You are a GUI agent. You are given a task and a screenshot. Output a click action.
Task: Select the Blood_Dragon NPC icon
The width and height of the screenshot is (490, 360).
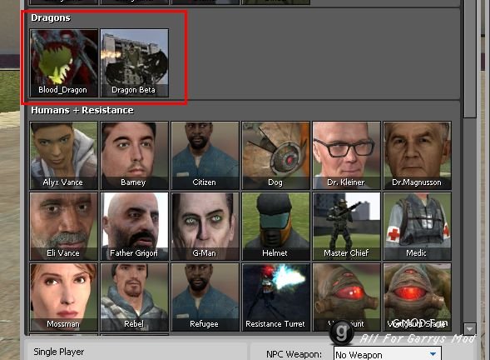(64, 63)
